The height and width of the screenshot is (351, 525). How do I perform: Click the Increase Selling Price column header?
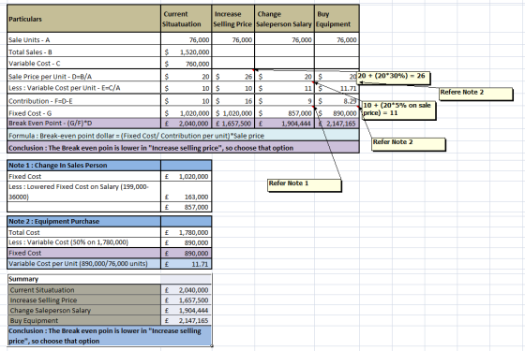[233, 19]
